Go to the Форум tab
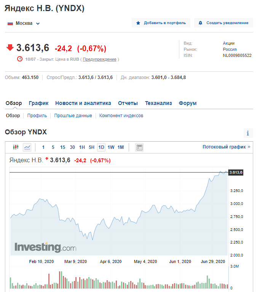 coord(188,103)
